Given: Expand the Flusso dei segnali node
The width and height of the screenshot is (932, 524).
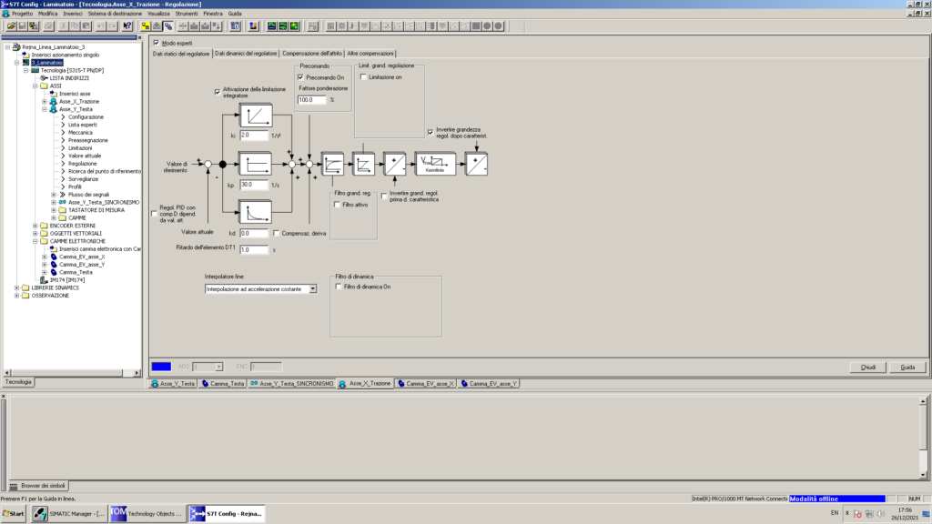Looking at the screenshot, I should point(54,195).
